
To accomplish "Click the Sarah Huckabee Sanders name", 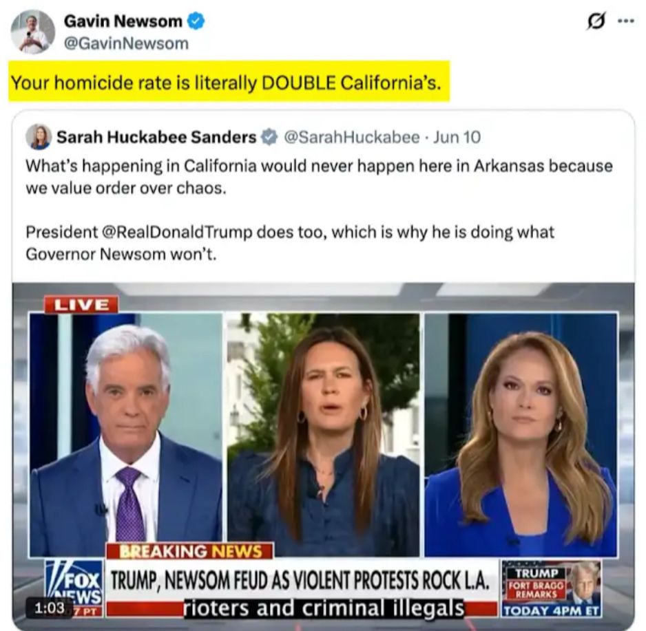I will [x=156, y=137].
